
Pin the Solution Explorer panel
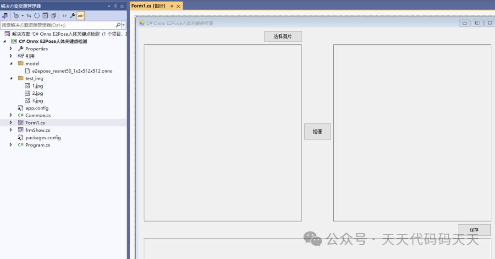pos(115,6)
